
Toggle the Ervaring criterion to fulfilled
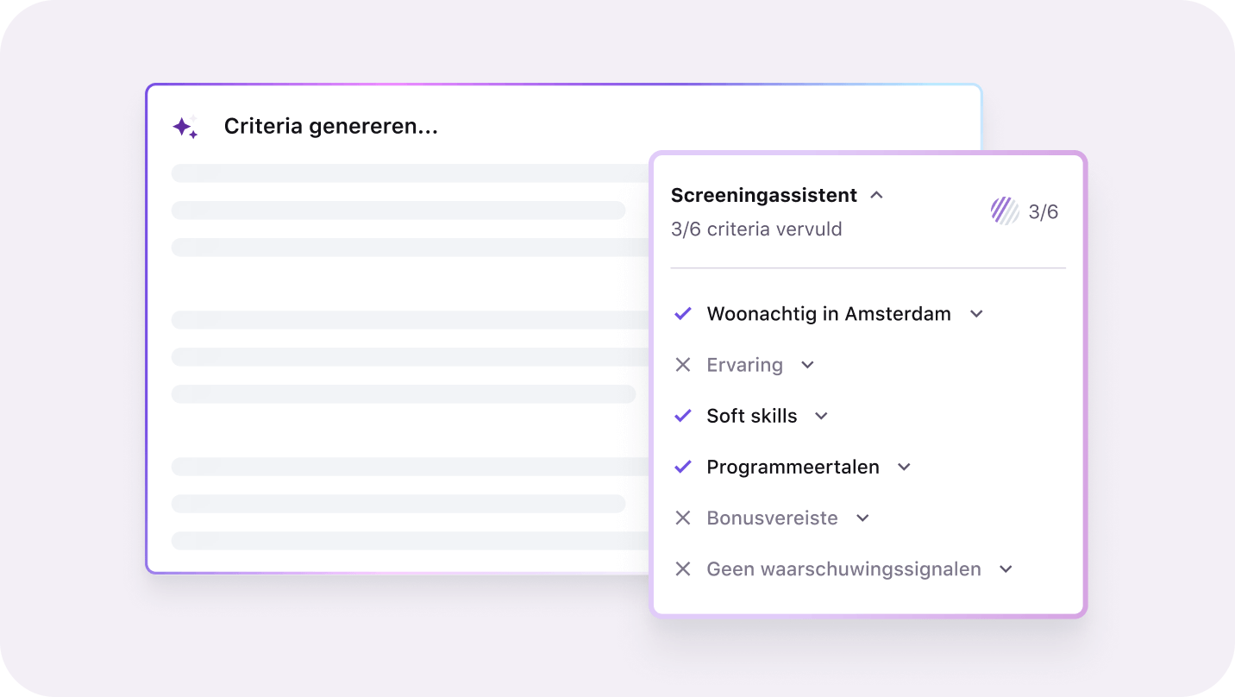(x=682, y=364)
